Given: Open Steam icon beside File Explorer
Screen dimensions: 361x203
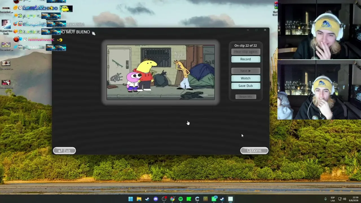Looking at the screenshot, I should click(147, 199).
